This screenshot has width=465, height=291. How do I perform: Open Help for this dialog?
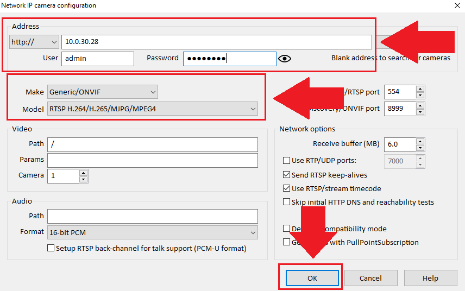click(x=430, y=278)
